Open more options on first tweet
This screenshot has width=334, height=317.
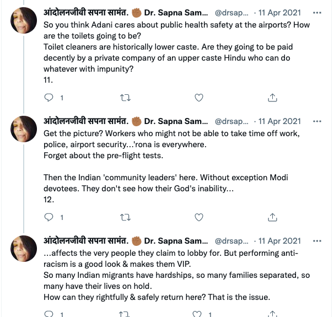(317, 11)
